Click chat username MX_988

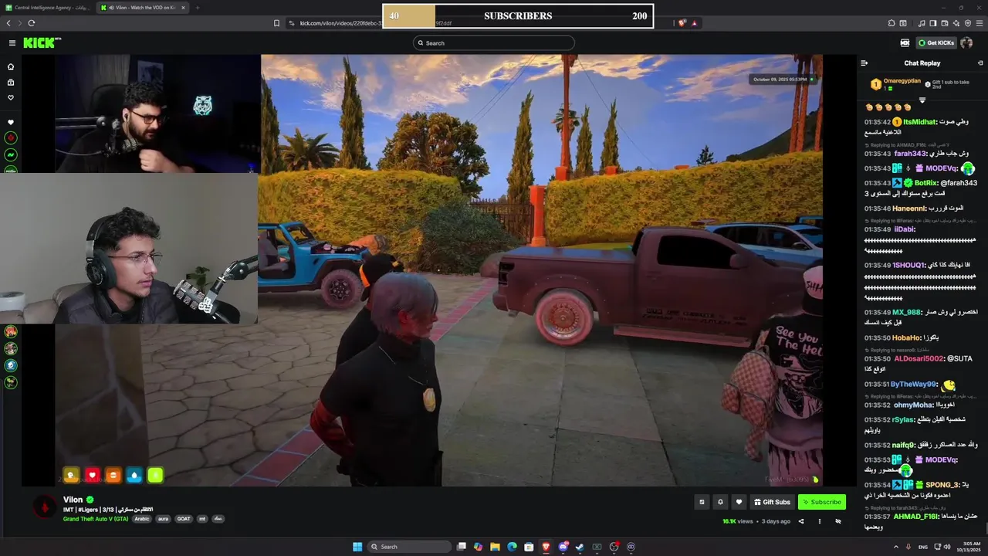tap(906, 312)
